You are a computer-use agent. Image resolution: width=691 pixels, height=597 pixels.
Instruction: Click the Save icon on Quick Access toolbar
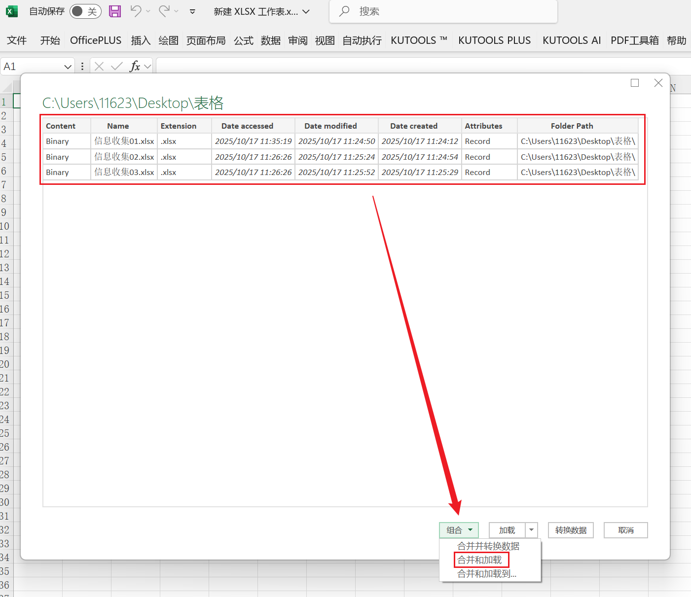tap(115, 11)
